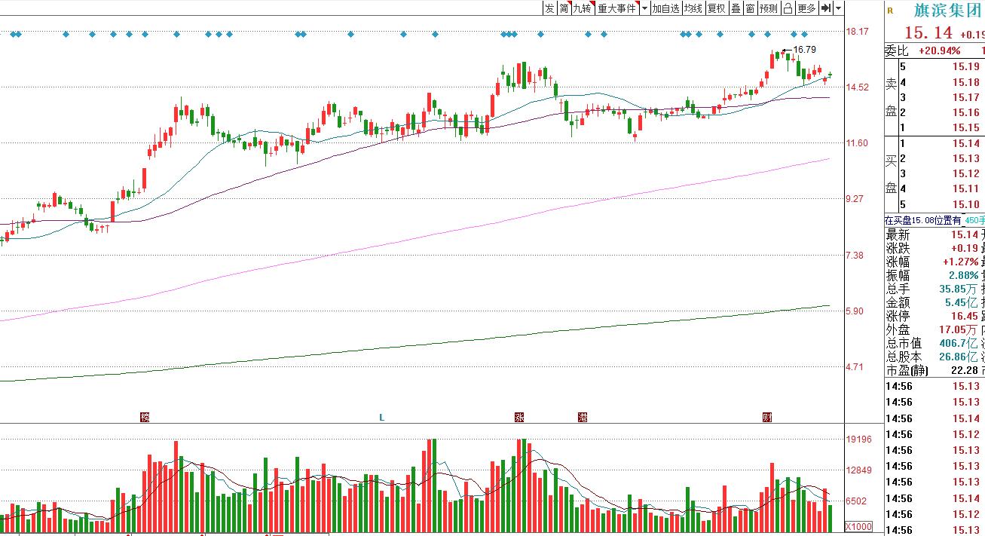985x536 pixels.
Task: Select sell level 2 price 15.16
Action: 966,112
